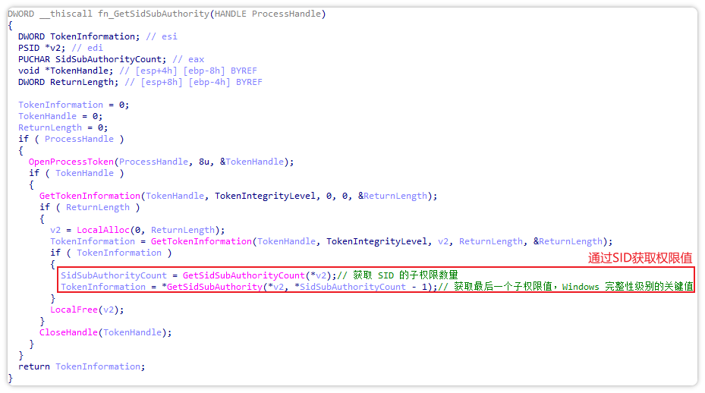Click the if ( TokenInformation ) condition
This screenshot has height=393, width=705.
tap(111, 253)
